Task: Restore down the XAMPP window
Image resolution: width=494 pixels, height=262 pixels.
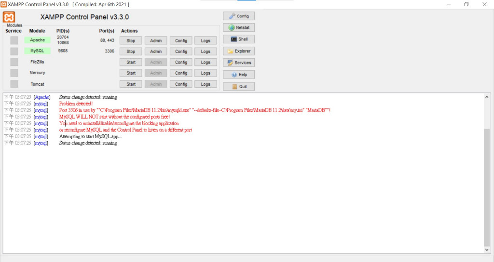Action: coord(467,4)
